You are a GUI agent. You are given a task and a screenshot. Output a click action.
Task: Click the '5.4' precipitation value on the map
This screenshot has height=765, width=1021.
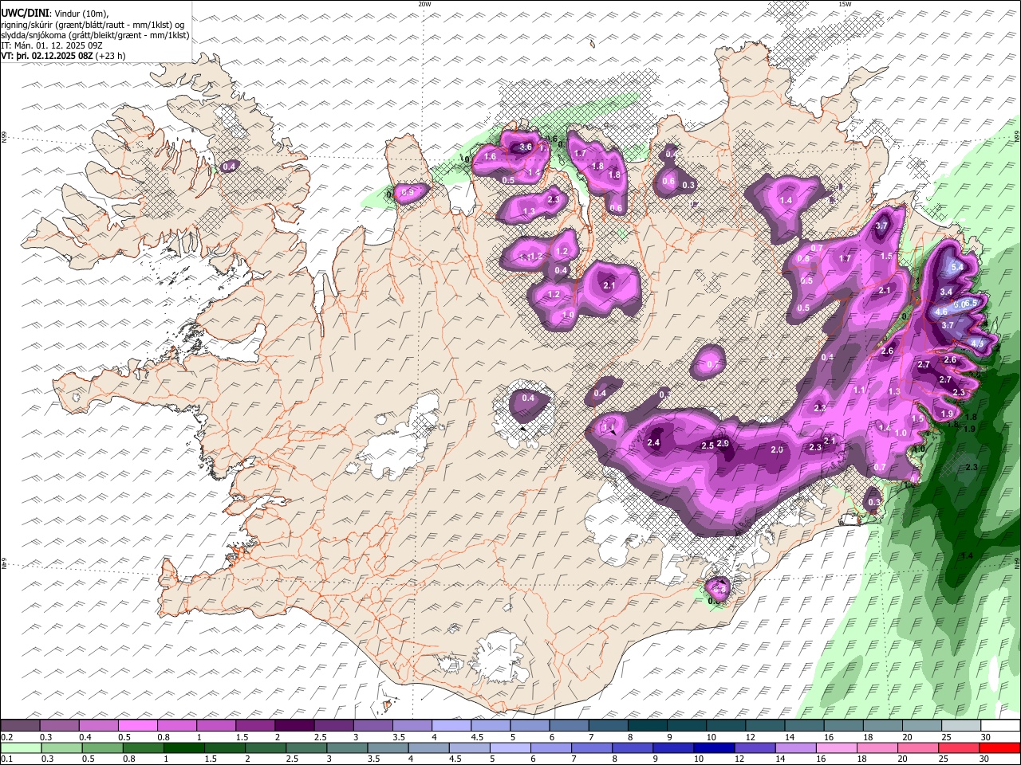click(958, 269)
